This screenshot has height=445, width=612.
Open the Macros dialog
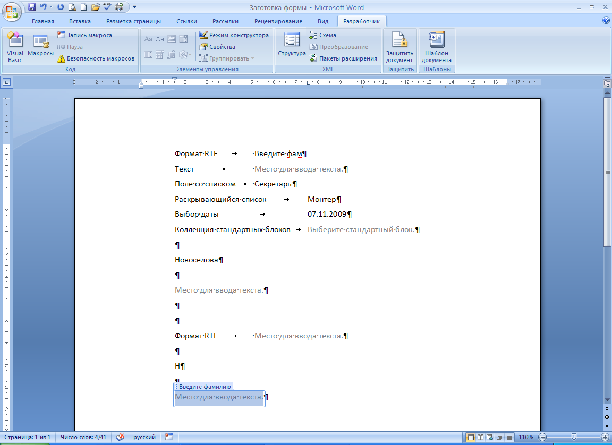40,48
